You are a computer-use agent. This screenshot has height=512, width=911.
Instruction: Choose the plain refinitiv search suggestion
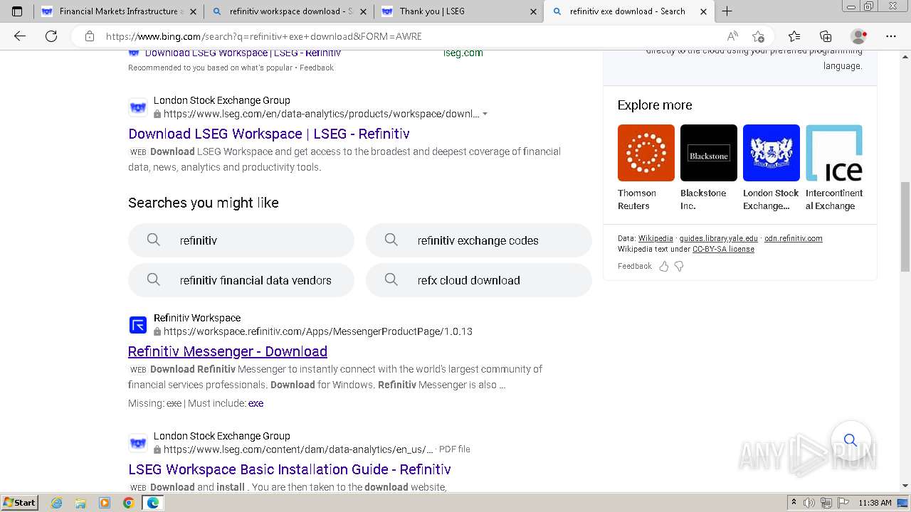click(x=241, y=240)
